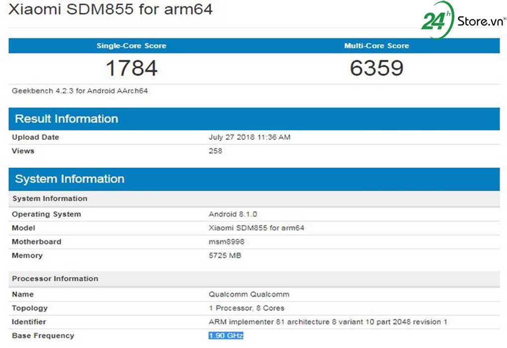Click the Multi-Core Score header
Image resolution: width=507 pixels, height=348 pixels.
coord(377,46)
